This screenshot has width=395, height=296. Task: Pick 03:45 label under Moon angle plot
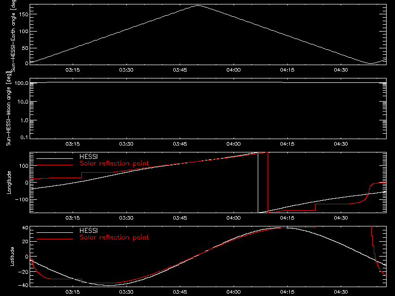(x=180, y=144)
